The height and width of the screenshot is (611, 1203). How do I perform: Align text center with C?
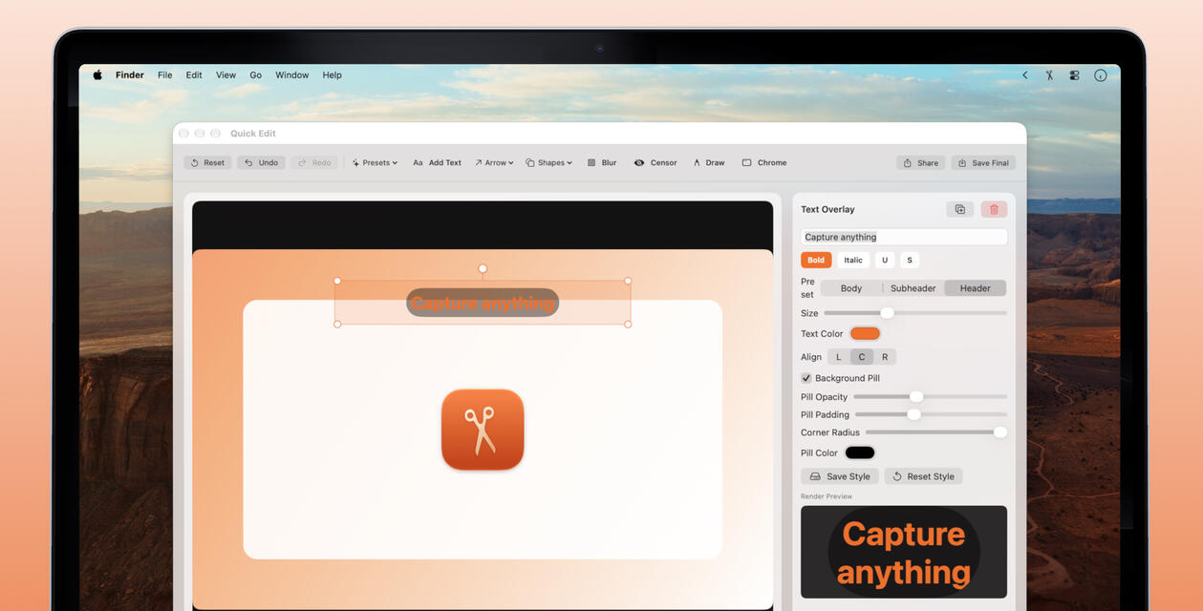862,357
